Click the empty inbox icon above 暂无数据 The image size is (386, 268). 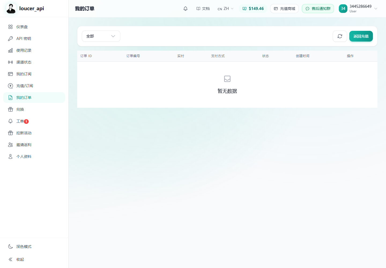227,79
